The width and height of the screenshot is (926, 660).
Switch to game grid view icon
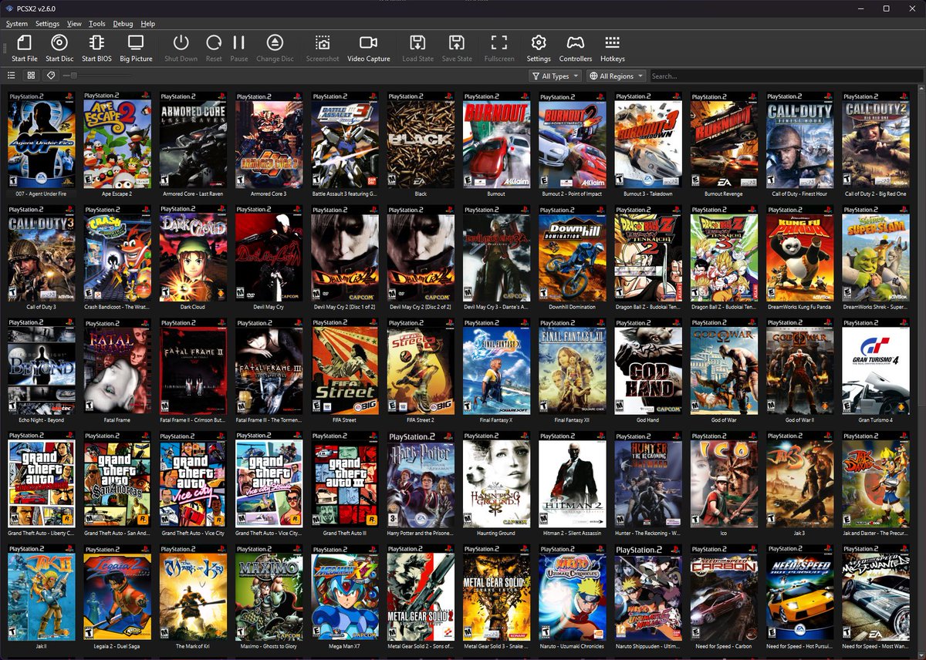(x=31, y=76)
